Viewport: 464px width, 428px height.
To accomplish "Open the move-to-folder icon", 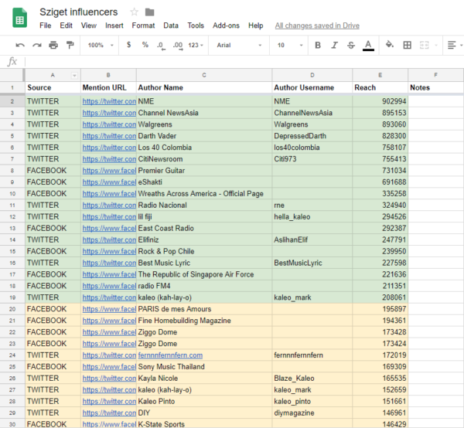I will (x=150, y=12).
